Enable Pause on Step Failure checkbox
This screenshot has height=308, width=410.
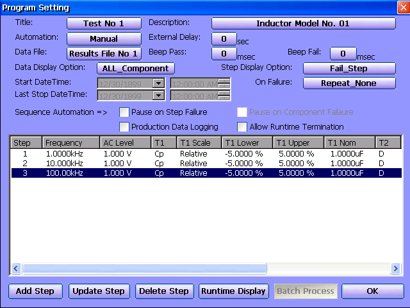click(x=124, y=112)
